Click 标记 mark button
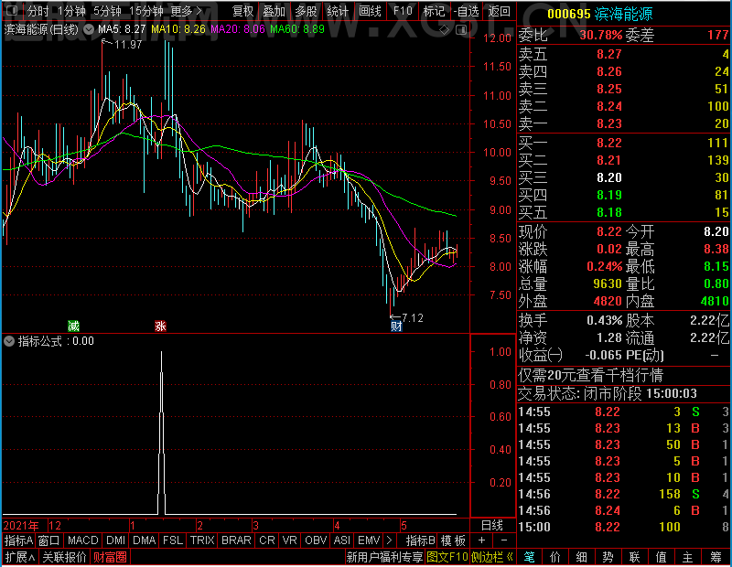The height and width of the screenshot is (567, 732). pos(434,11)
